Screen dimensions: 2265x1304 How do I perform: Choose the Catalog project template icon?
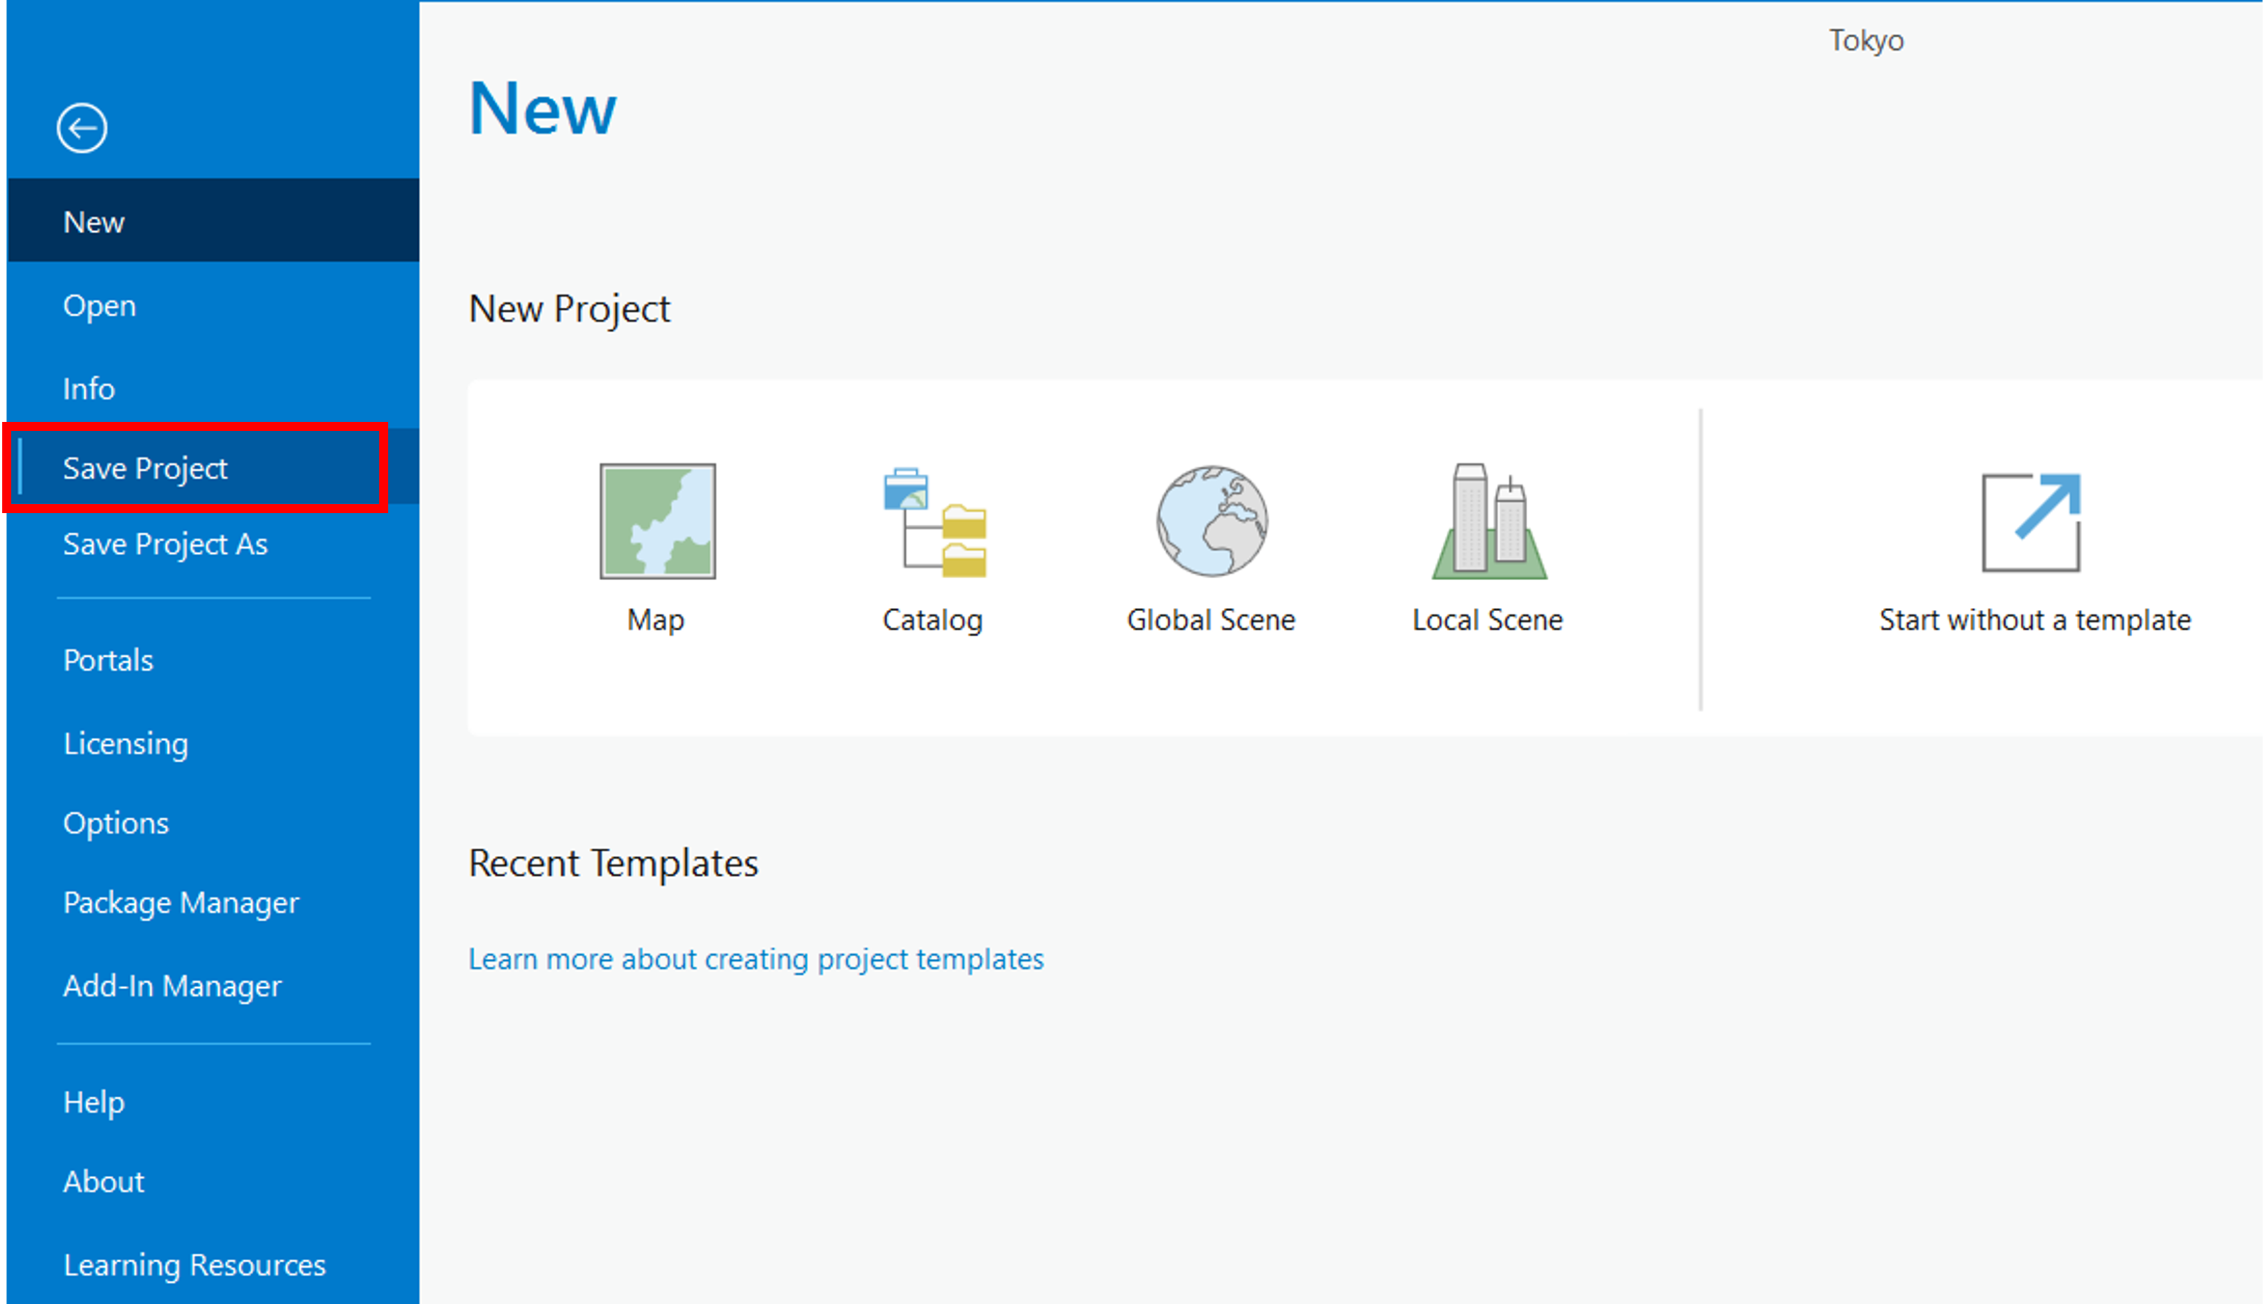pos(934,521)
